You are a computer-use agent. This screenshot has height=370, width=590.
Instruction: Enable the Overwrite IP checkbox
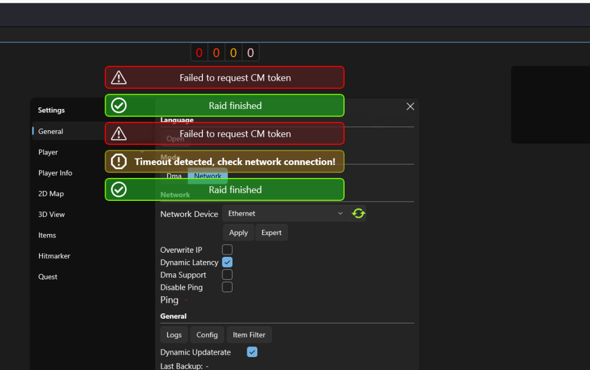pyautogui.click(x=227, y=250)
